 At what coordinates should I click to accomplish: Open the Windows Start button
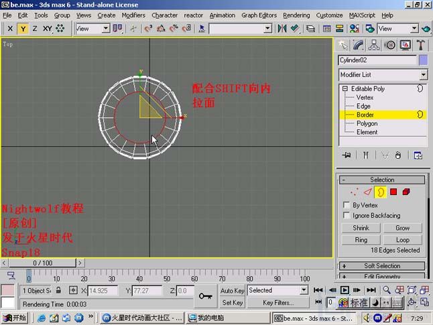[15, 318]
